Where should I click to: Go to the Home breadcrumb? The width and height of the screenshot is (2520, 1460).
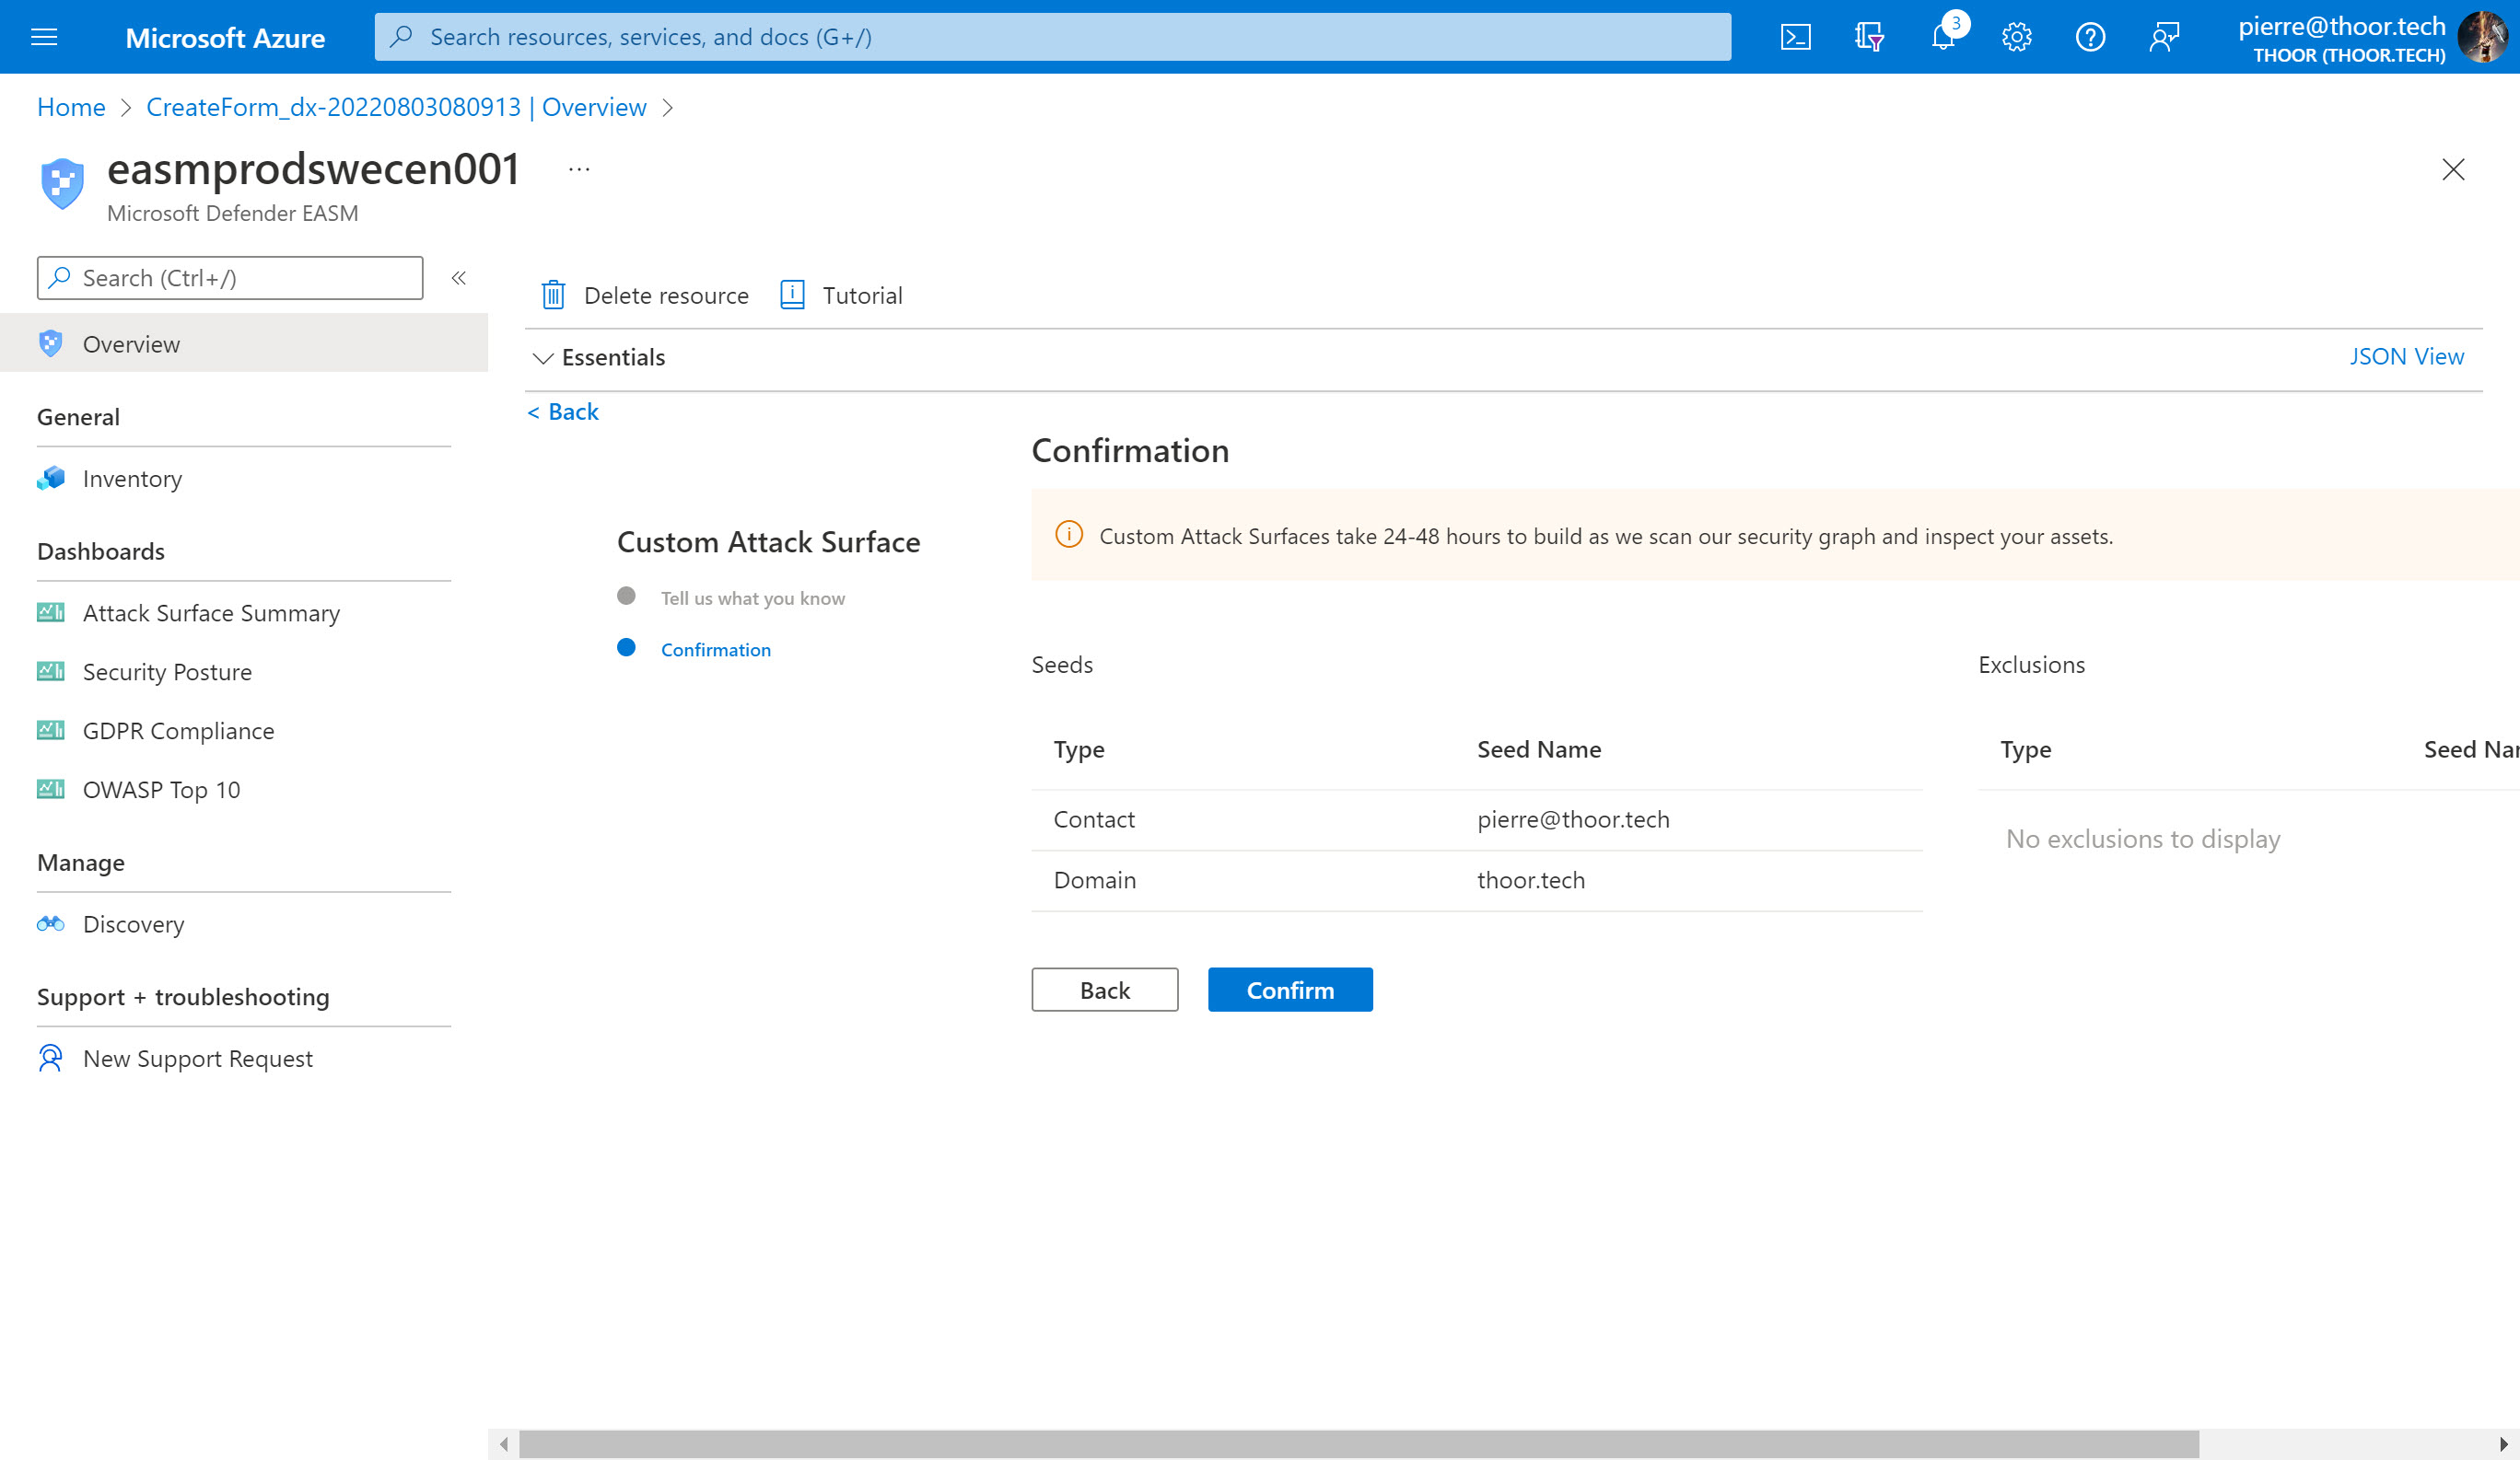coord(71,107)
